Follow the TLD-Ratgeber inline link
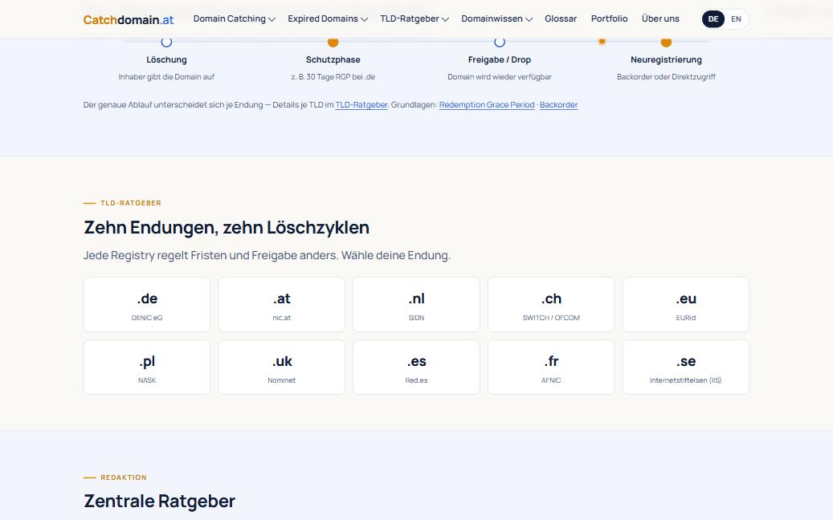This screenshot has height=520, width=833. pos(361,105)
